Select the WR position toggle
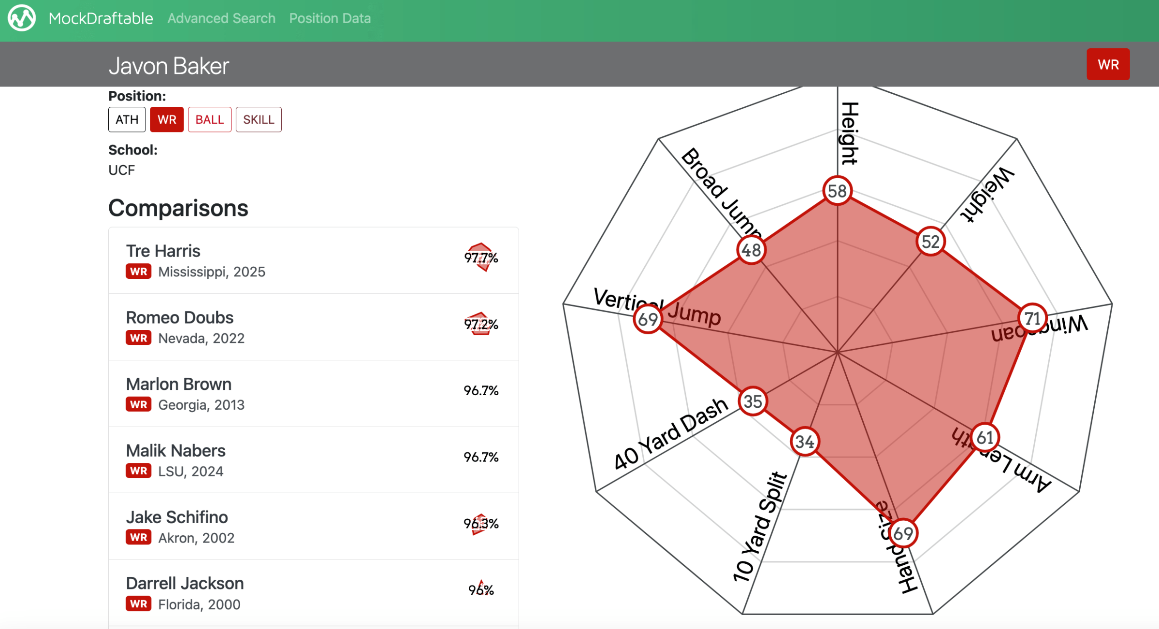This screenshot has height=629, width=1159. point(167,119)
